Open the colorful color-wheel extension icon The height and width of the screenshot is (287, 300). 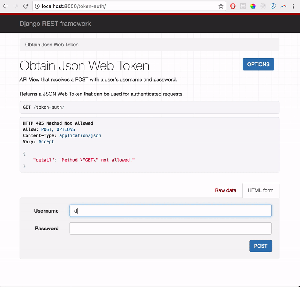click(x=253, y=6)
